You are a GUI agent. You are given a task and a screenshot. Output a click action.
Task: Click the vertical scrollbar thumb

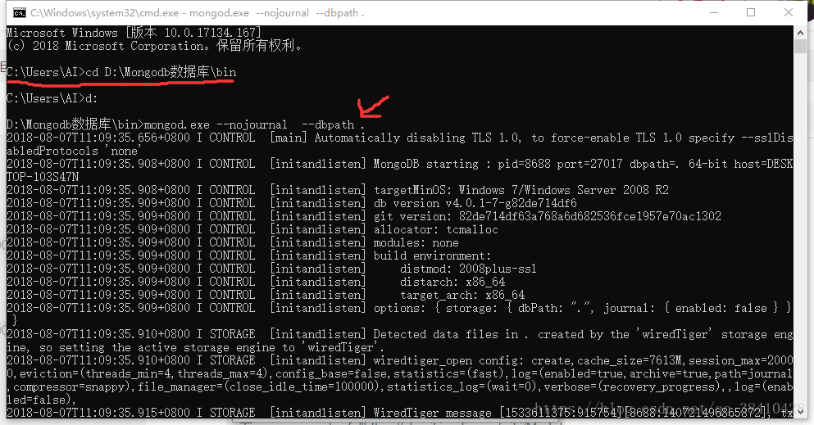click(800, 46)
